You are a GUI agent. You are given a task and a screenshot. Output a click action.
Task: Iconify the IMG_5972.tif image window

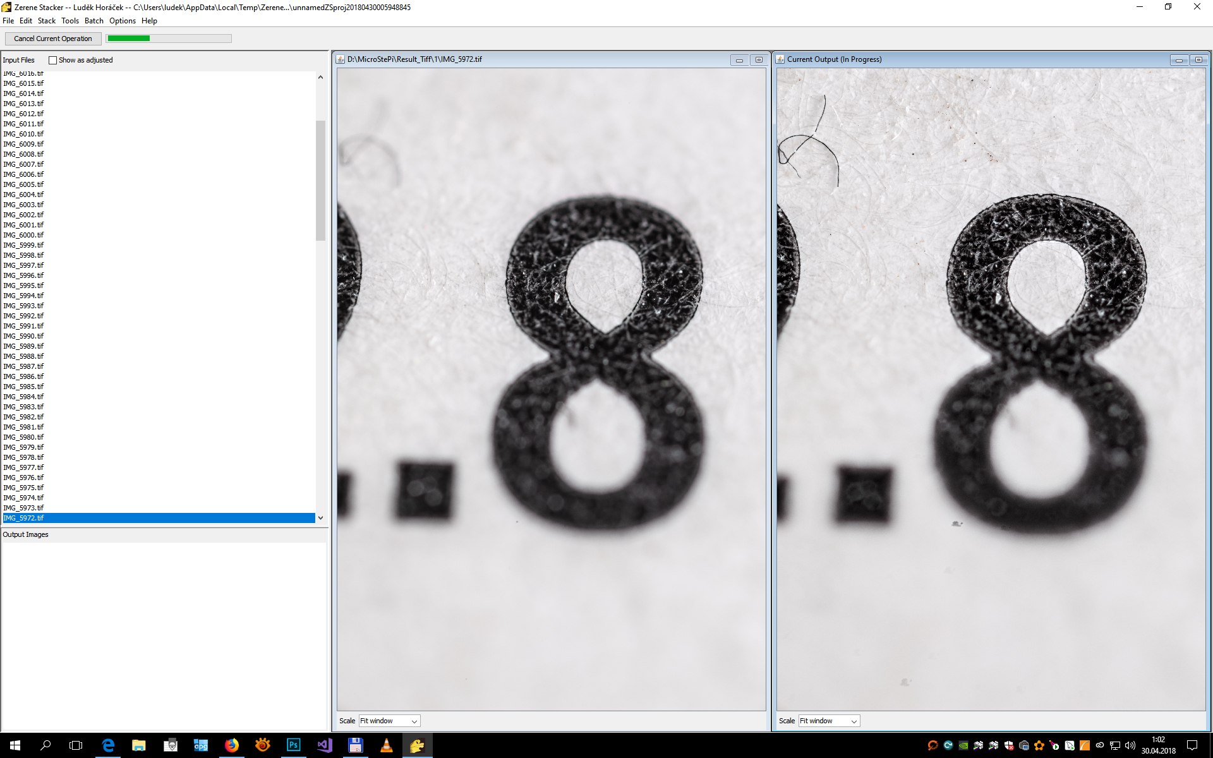(739, 60)
